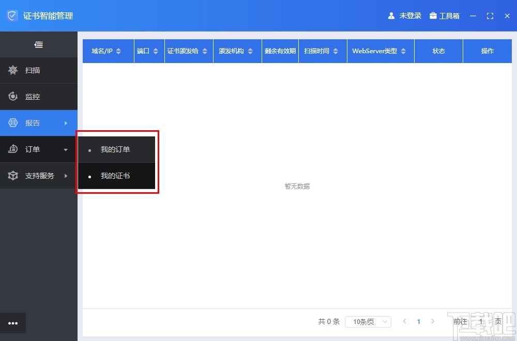Click the ellipsis icon at bottom of sidebar
This screenshot has height=341, width=517.
pyautogui.click(x=13, y=322)
